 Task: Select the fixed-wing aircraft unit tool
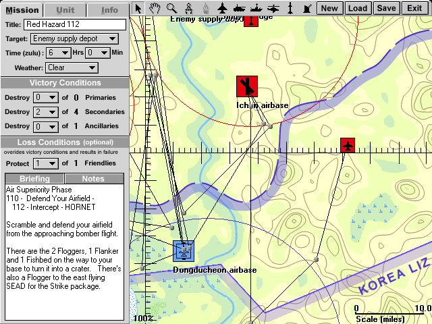222,8
